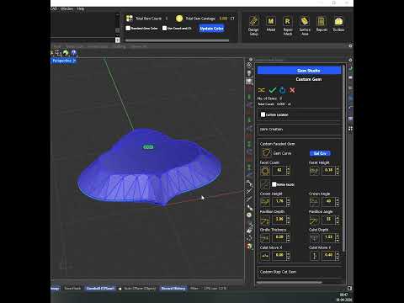Click the yellow Total Gem Caratage icon
This screenshot has width=404, height=303.
179,19
